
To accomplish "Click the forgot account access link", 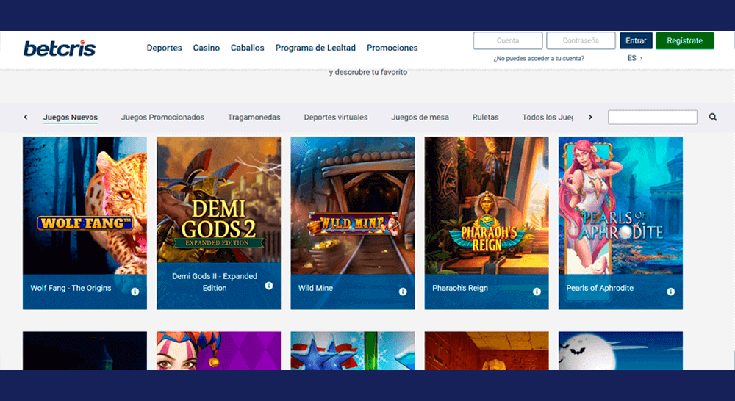I will coord(539,58).
